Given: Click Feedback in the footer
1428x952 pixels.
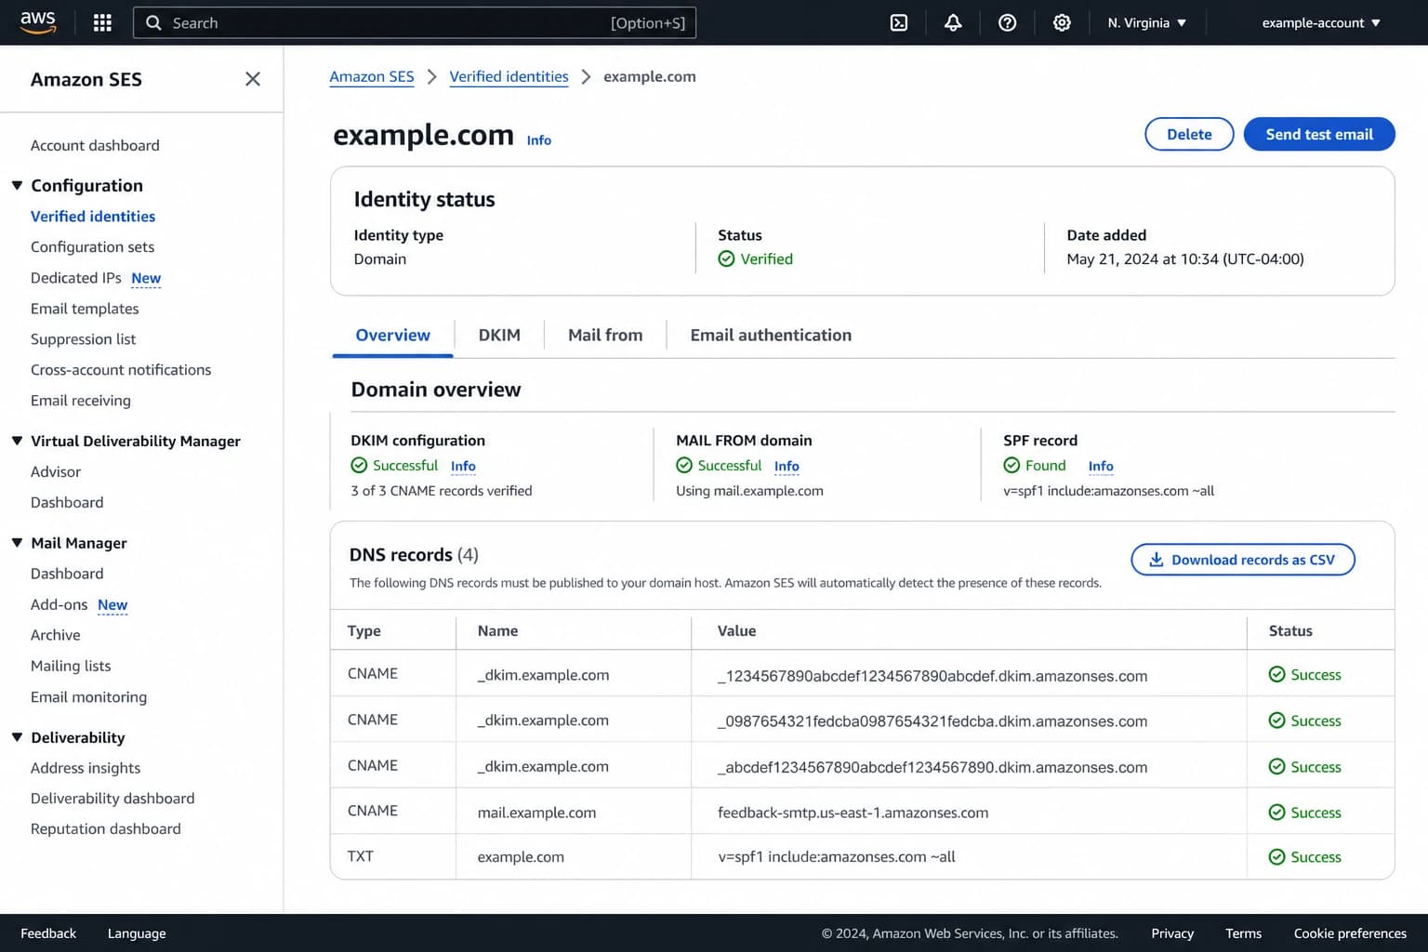Looking at the screenshot, I should click(48, 933).
